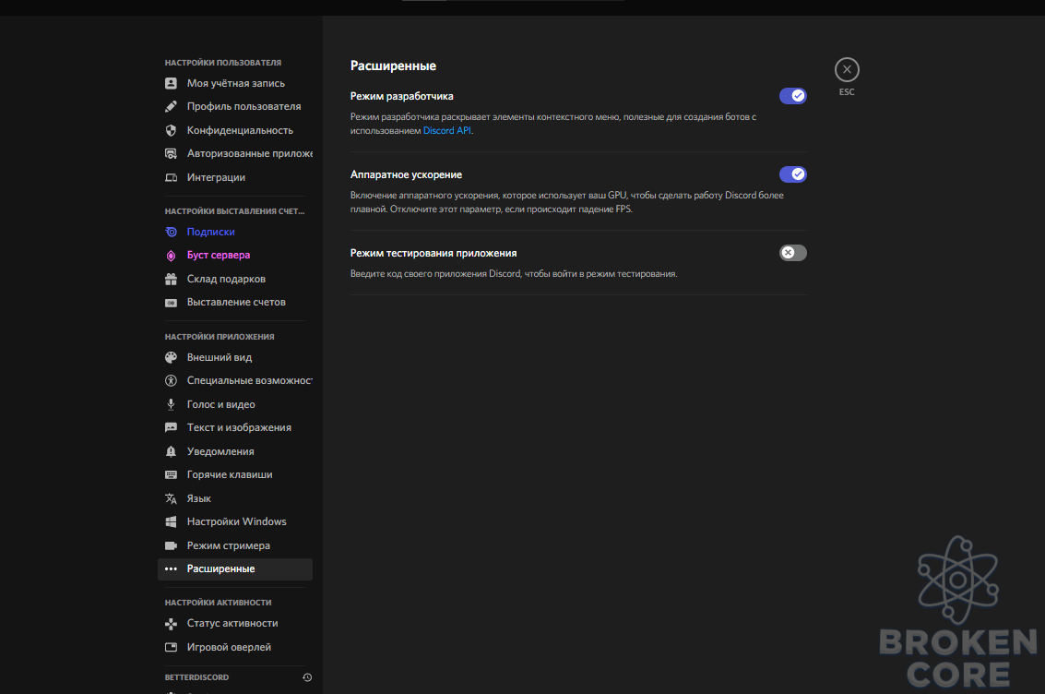Click the BetterDiscord history clock icon

coord(307,677)
